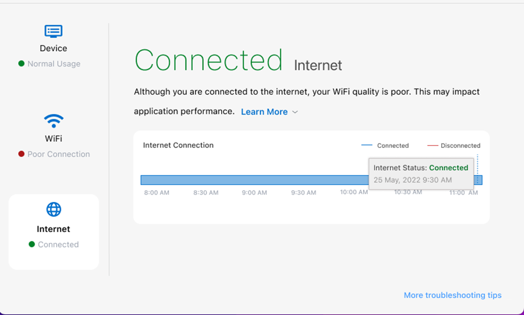
Task: Click the red Poor Connection status dot
Action: pyautogui.click(x=21, y=154)
